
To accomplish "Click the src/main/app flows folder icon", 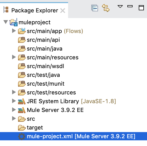I will coord(22,31).
